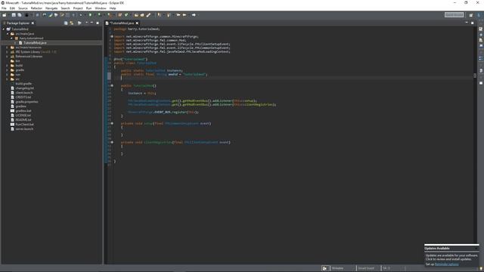Select the Java perspective icon
This screenshot has height=272, width=484.
(479, 15)
